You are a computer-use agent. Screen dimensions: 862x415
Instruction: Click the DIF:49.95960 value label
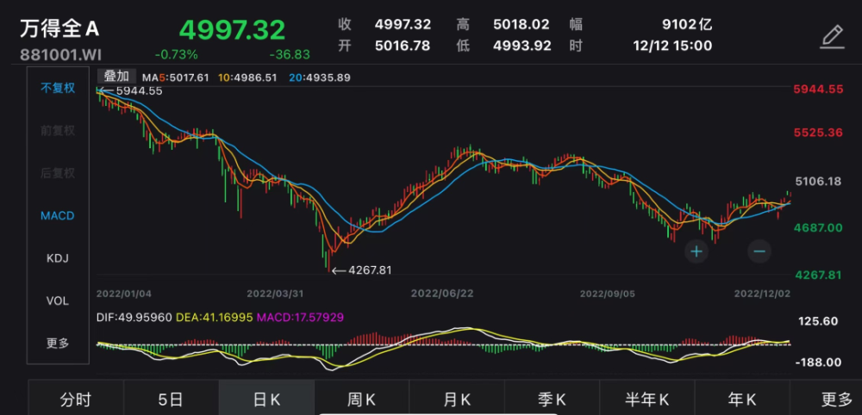coord(134,318)
